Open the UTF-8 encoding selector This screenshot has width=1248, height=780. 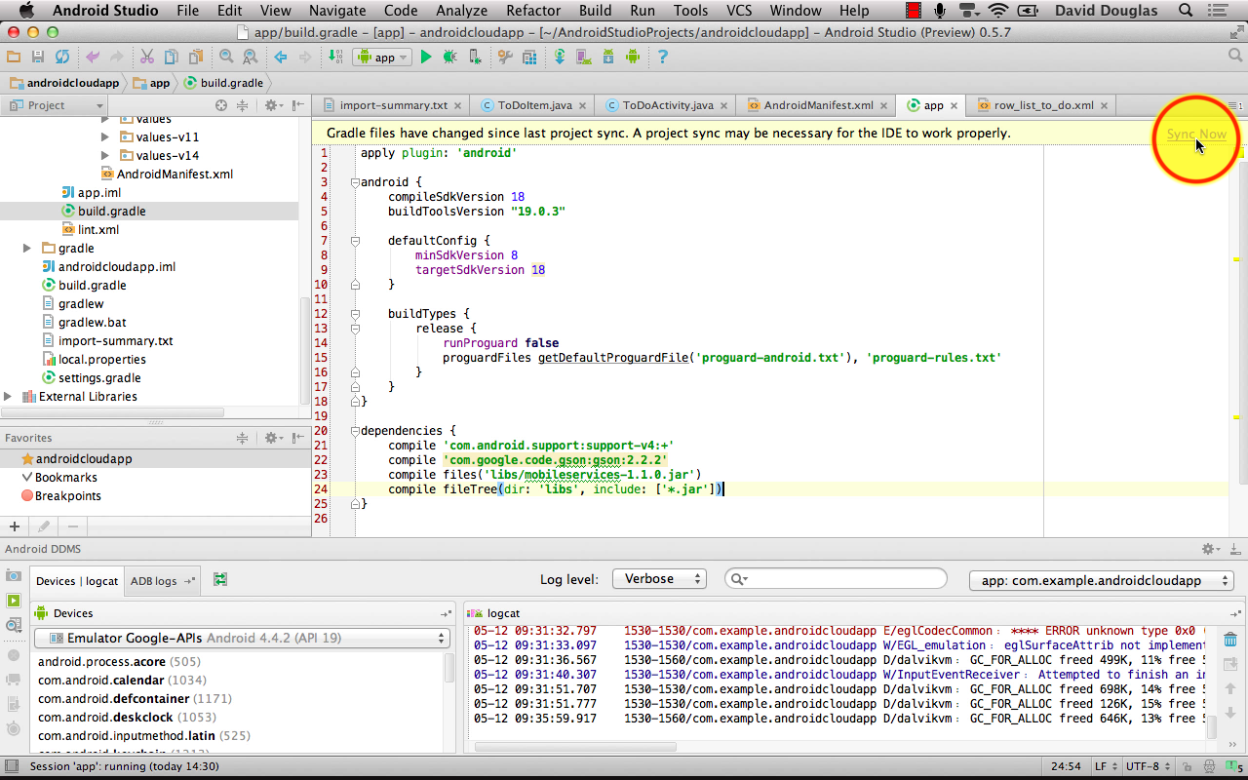1148,767
